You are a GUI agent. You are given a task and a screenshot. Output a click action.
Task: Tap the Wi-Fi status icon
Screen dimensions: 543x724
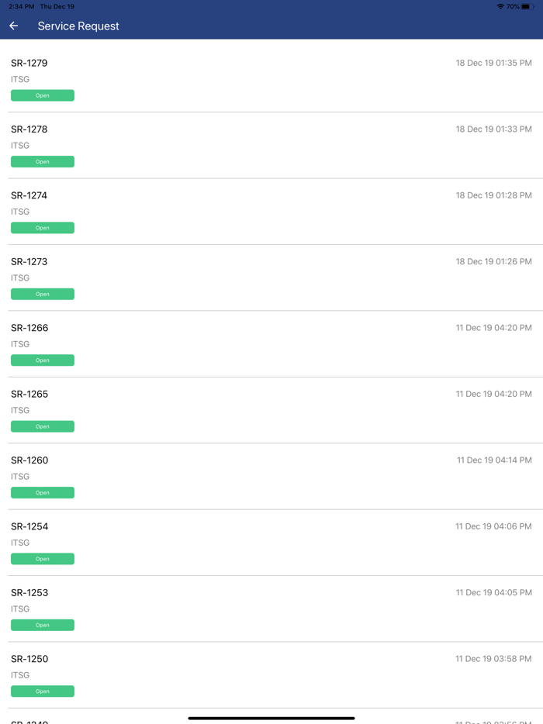[500, 6]
